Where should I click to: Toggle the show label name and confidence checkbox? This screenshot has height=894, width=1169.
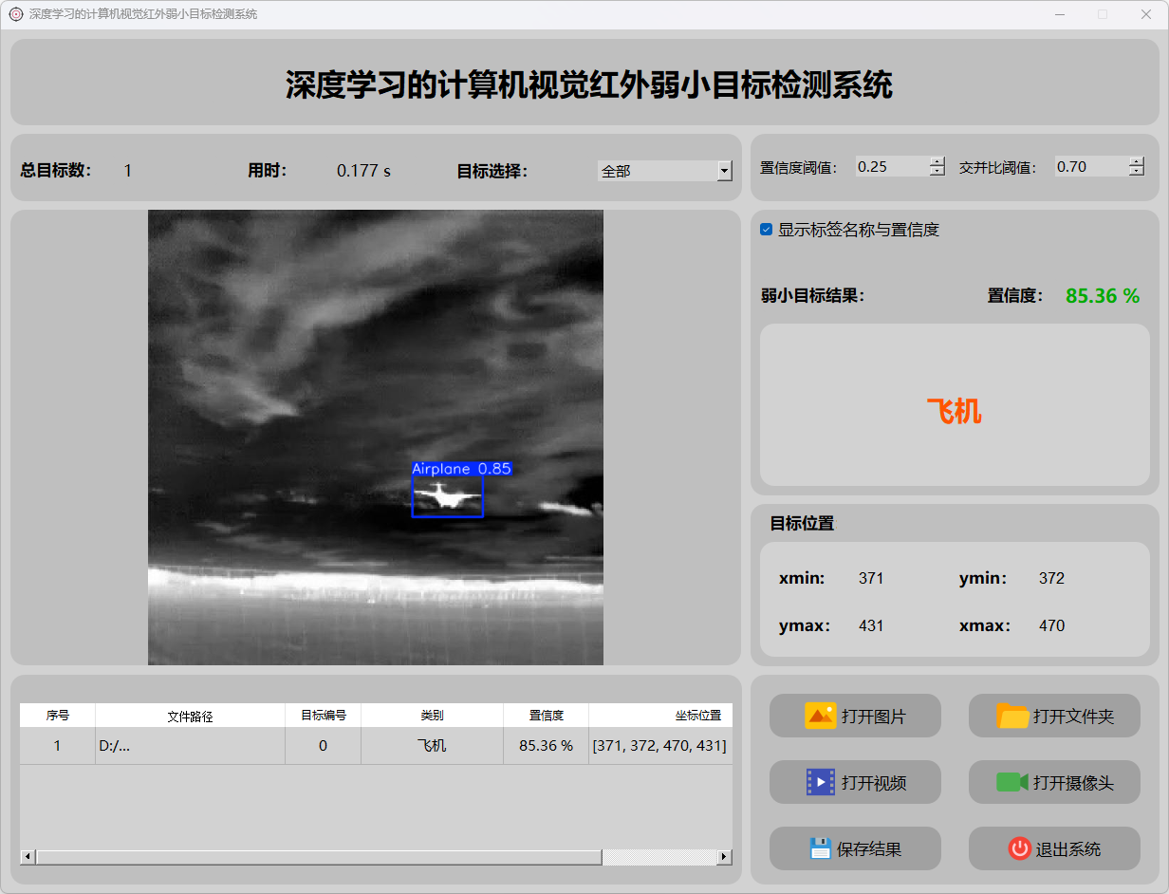click(767, 230)
